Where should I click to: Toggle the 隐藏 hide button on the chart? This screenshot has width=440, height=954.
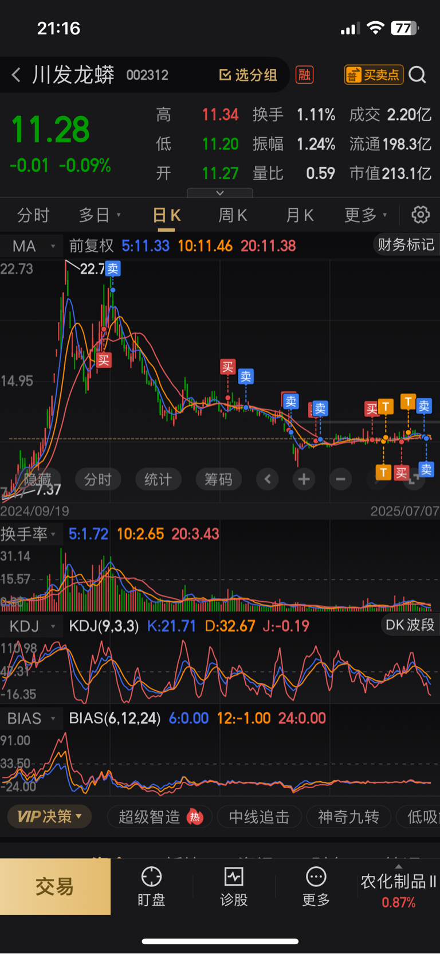click(x=37, y=479)
